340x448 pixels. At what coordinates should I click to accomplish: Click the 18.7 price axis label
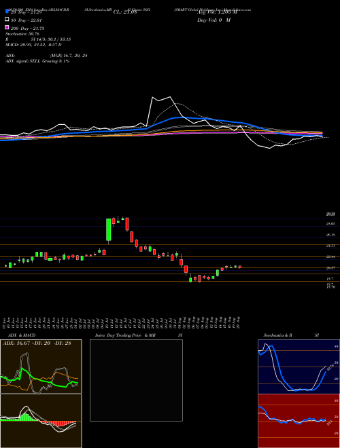click(330, 278)
